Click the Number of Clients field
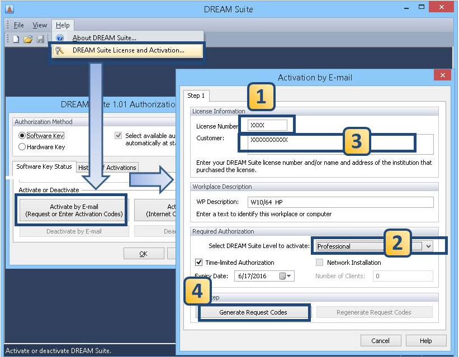The width and height of the screenshot is (459, 357). tap(403, 276)
